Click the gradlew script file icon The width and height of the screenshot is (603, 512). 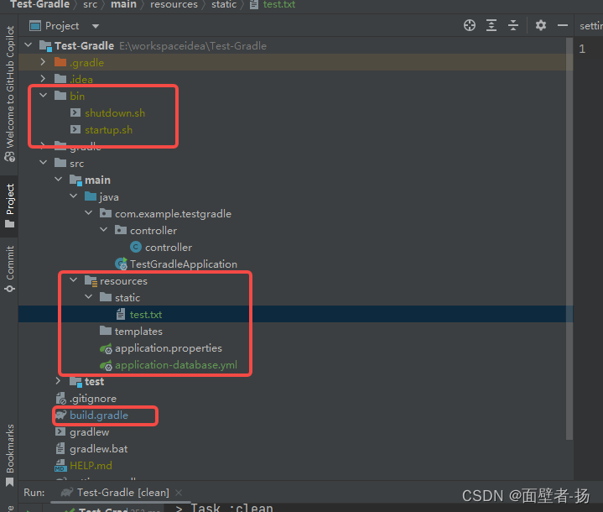tap(60, 431)
